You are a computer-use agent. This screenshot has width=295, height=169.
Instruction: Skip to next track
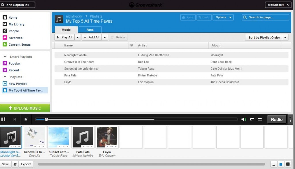[26, 119]
